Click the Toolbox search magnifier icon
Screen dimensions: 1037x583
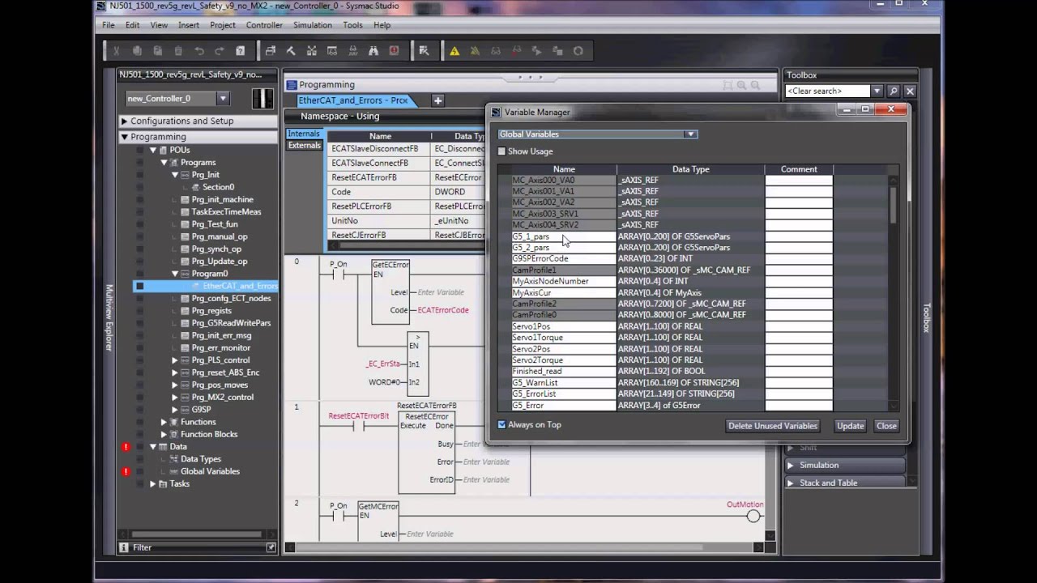tap(894, 91)
